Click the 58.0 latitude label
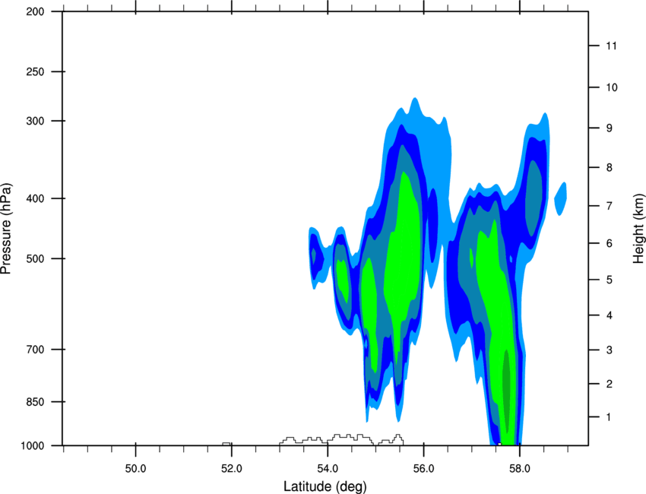 pyautogui.click(x=520, y=468)
